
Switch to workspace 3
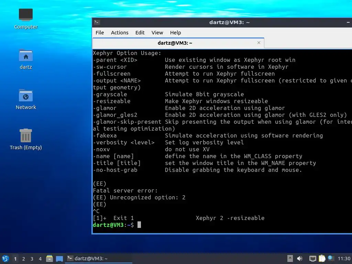pyautogui.click(x=32, y=259)
